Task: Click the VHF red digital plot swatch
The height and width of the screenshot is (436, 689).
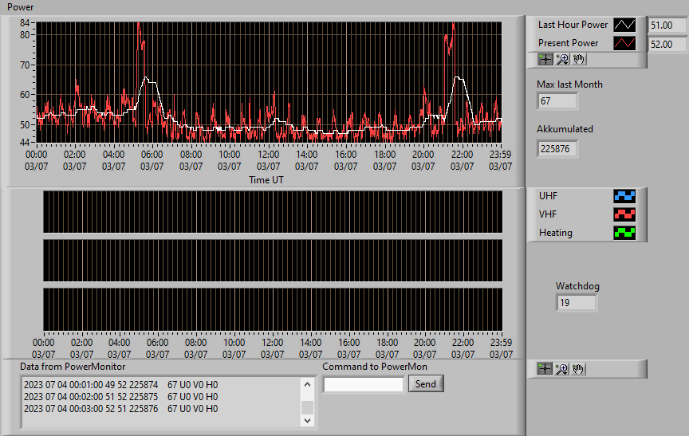Action: click(x=624, y=214)
